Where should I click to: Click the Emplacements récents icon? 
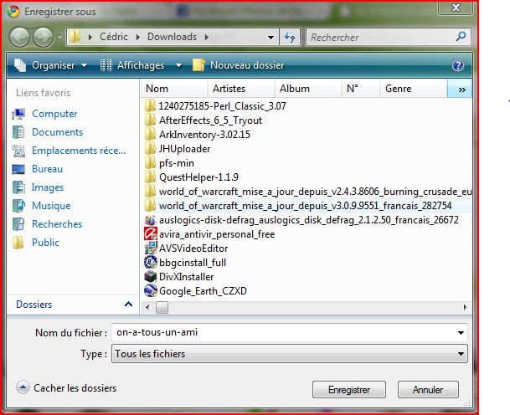pos(18,151)
